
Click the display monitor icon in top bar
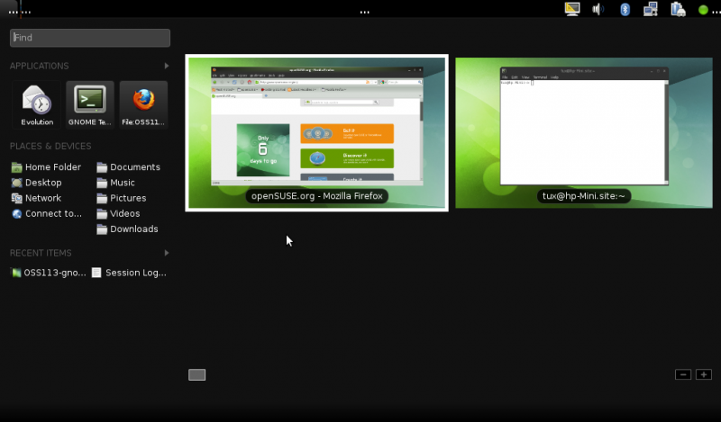(571, 9)
